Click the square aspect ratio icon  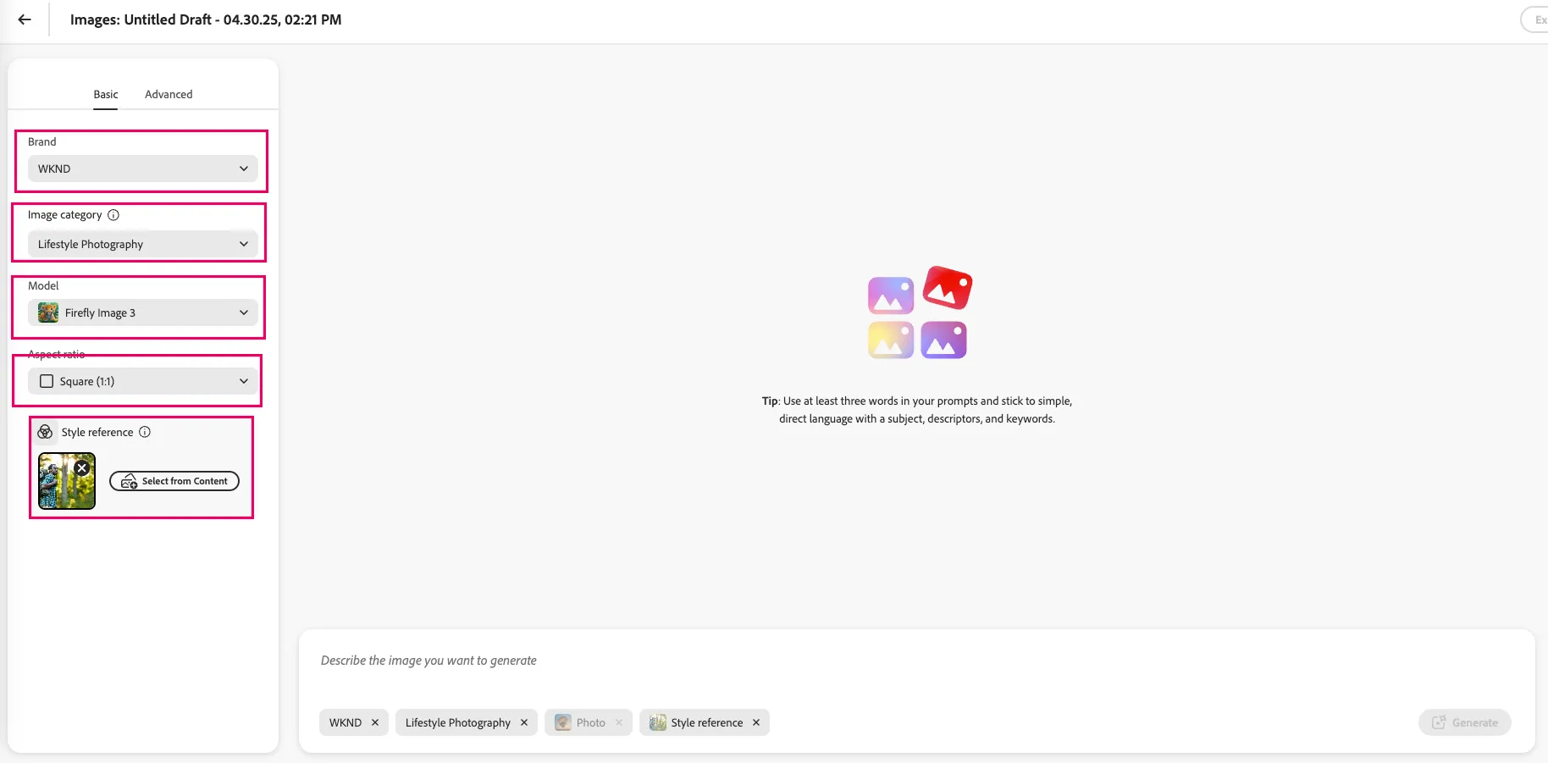[x=47, y=381]
